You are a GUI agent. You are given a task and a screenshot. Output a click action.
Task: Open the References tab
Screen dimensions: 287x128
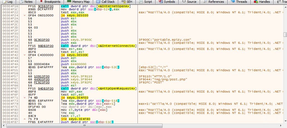coord(214,2)
